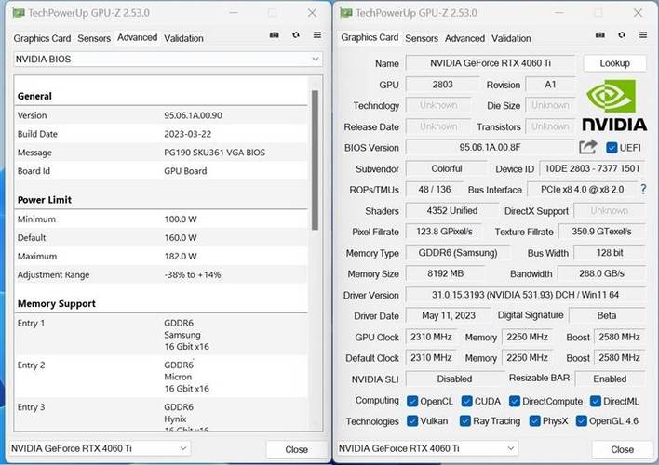Open Validation tab in right window
Viewport: 659px width, 465px height.
511,38
